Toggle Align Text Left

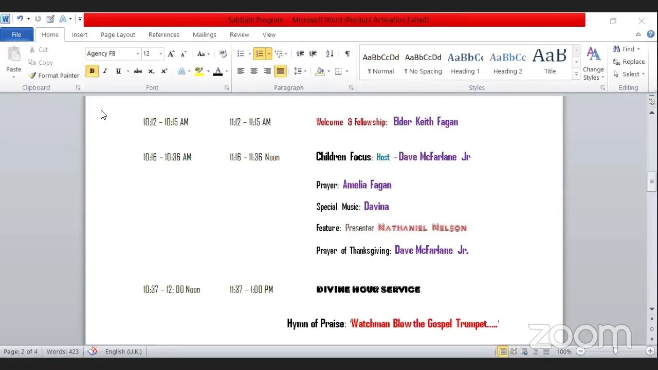pyautogui.click(x=241, y=71)
